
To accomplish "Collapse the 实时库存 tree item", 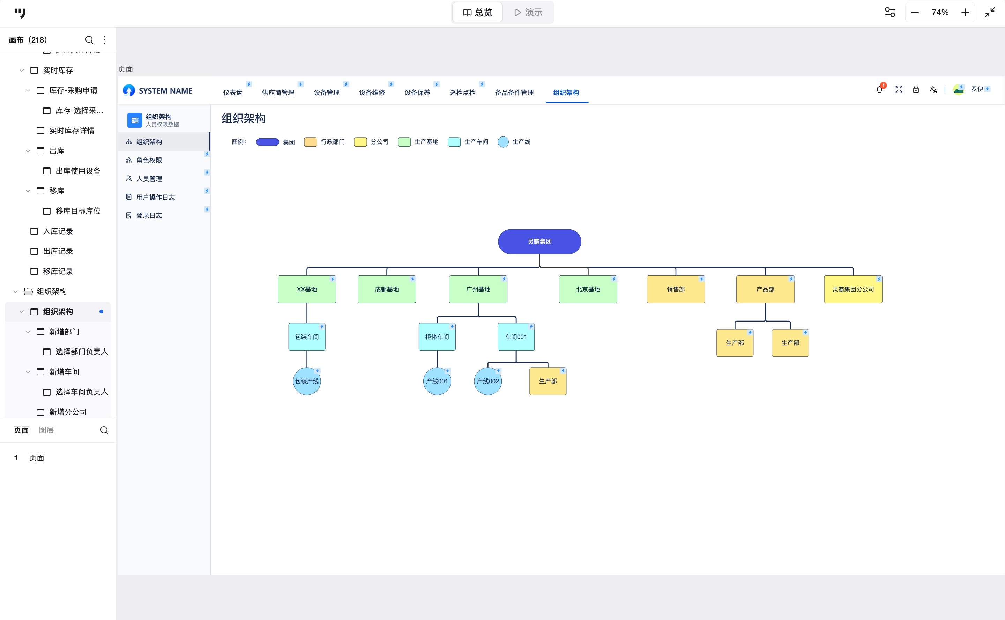I will tap(22, 71).
